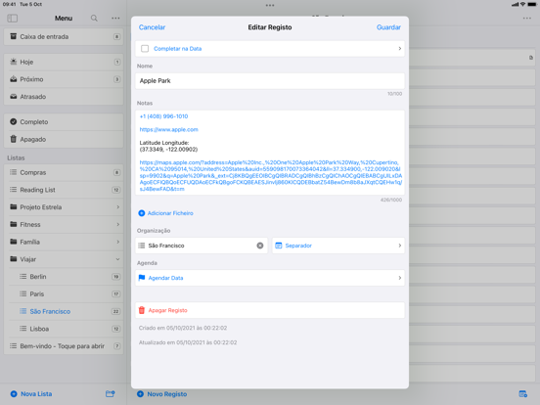Open the Completo list

click(x=64, y=122)
